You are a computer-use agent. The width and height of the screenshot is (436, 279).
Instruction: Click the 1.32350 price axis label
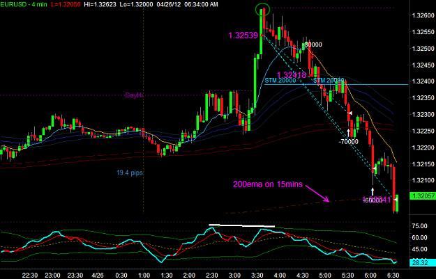(423, 98)
